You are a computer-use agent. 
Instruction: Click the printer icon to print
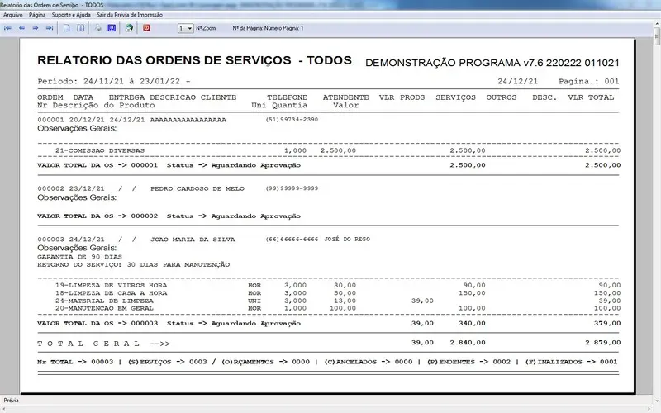97,28
